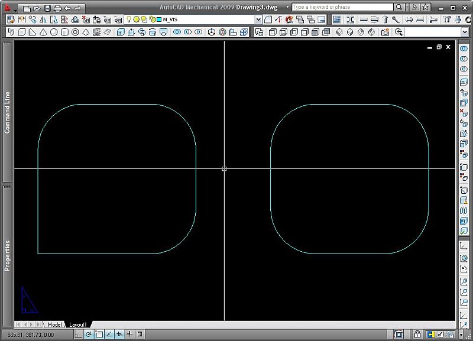Toggle Object Snap in status bar
473x341 pixels.
(99, 334)
